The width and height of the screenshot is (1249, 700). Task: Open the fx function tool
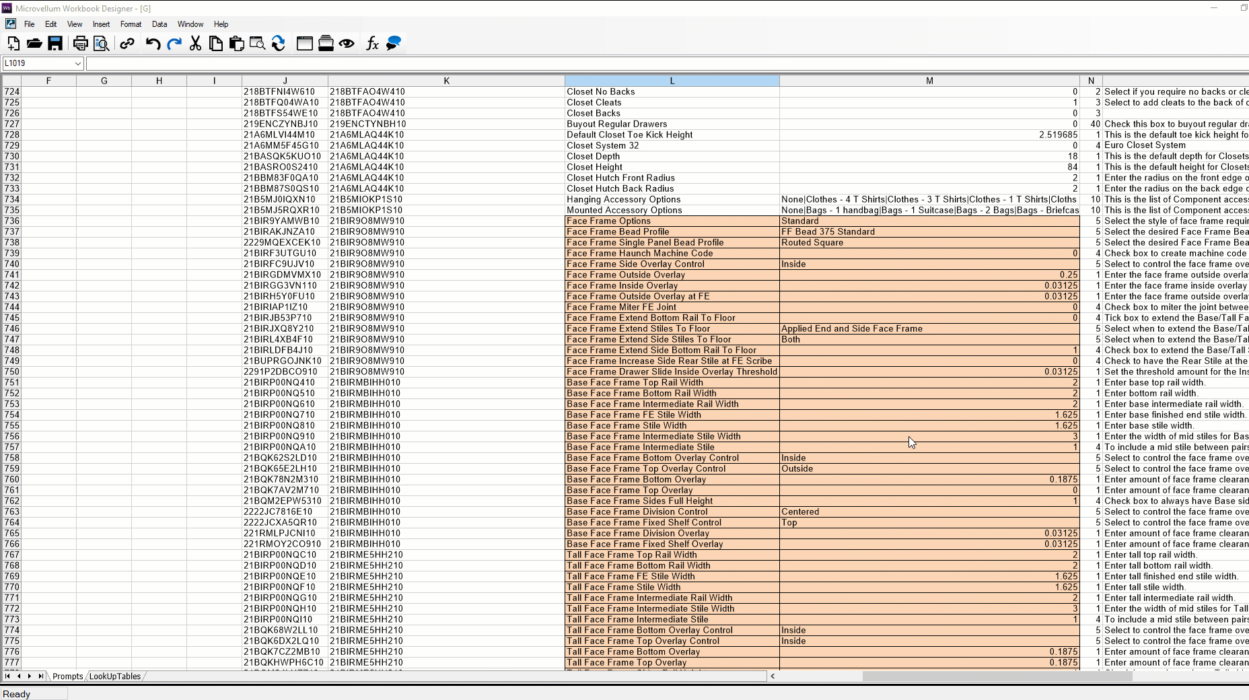[372, 44]
